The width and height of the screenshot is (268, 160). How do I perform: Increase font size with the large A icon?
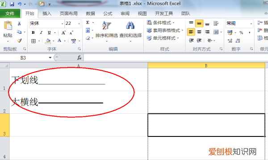pos(63,32)
